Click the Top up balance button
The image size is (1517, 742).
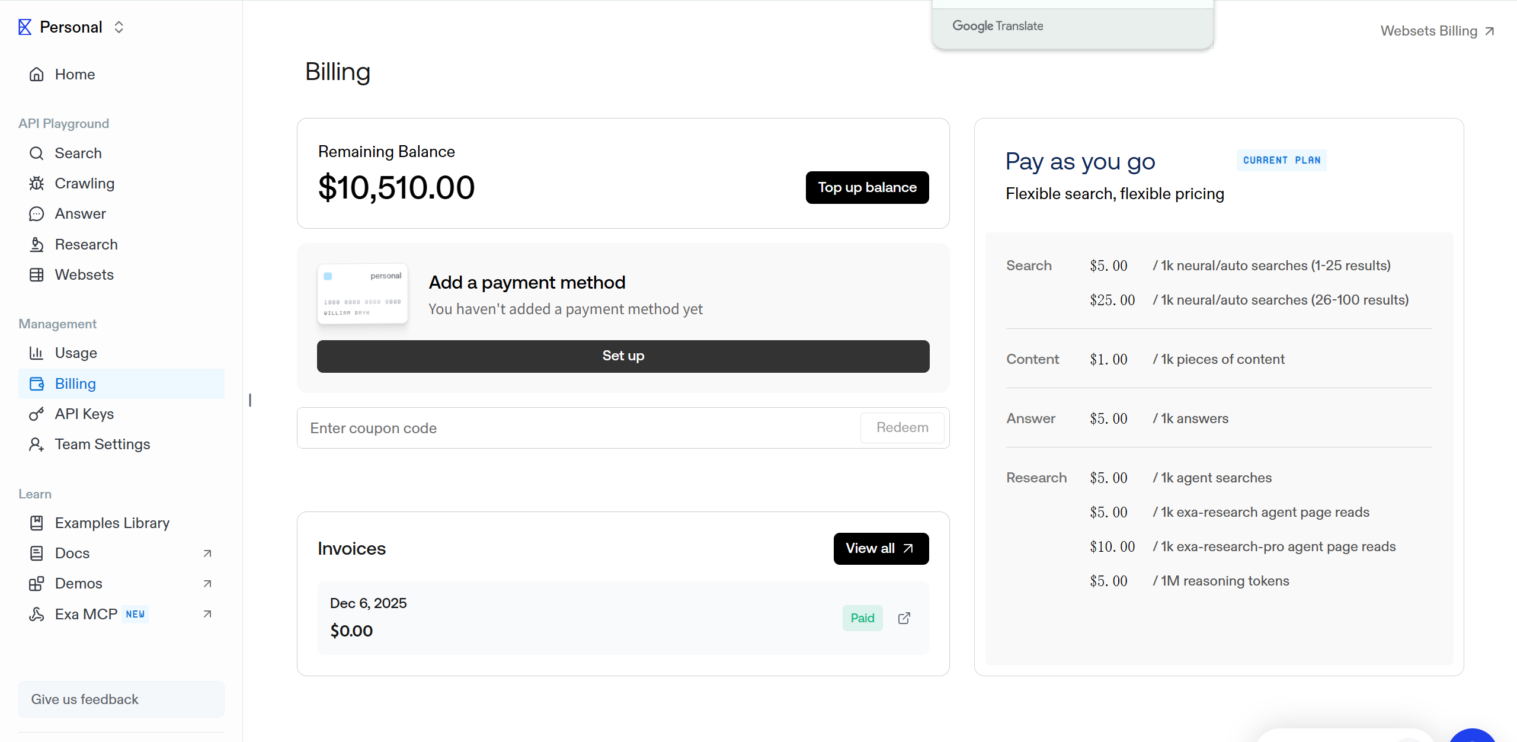pyautogui.click(x=868, y=188)
